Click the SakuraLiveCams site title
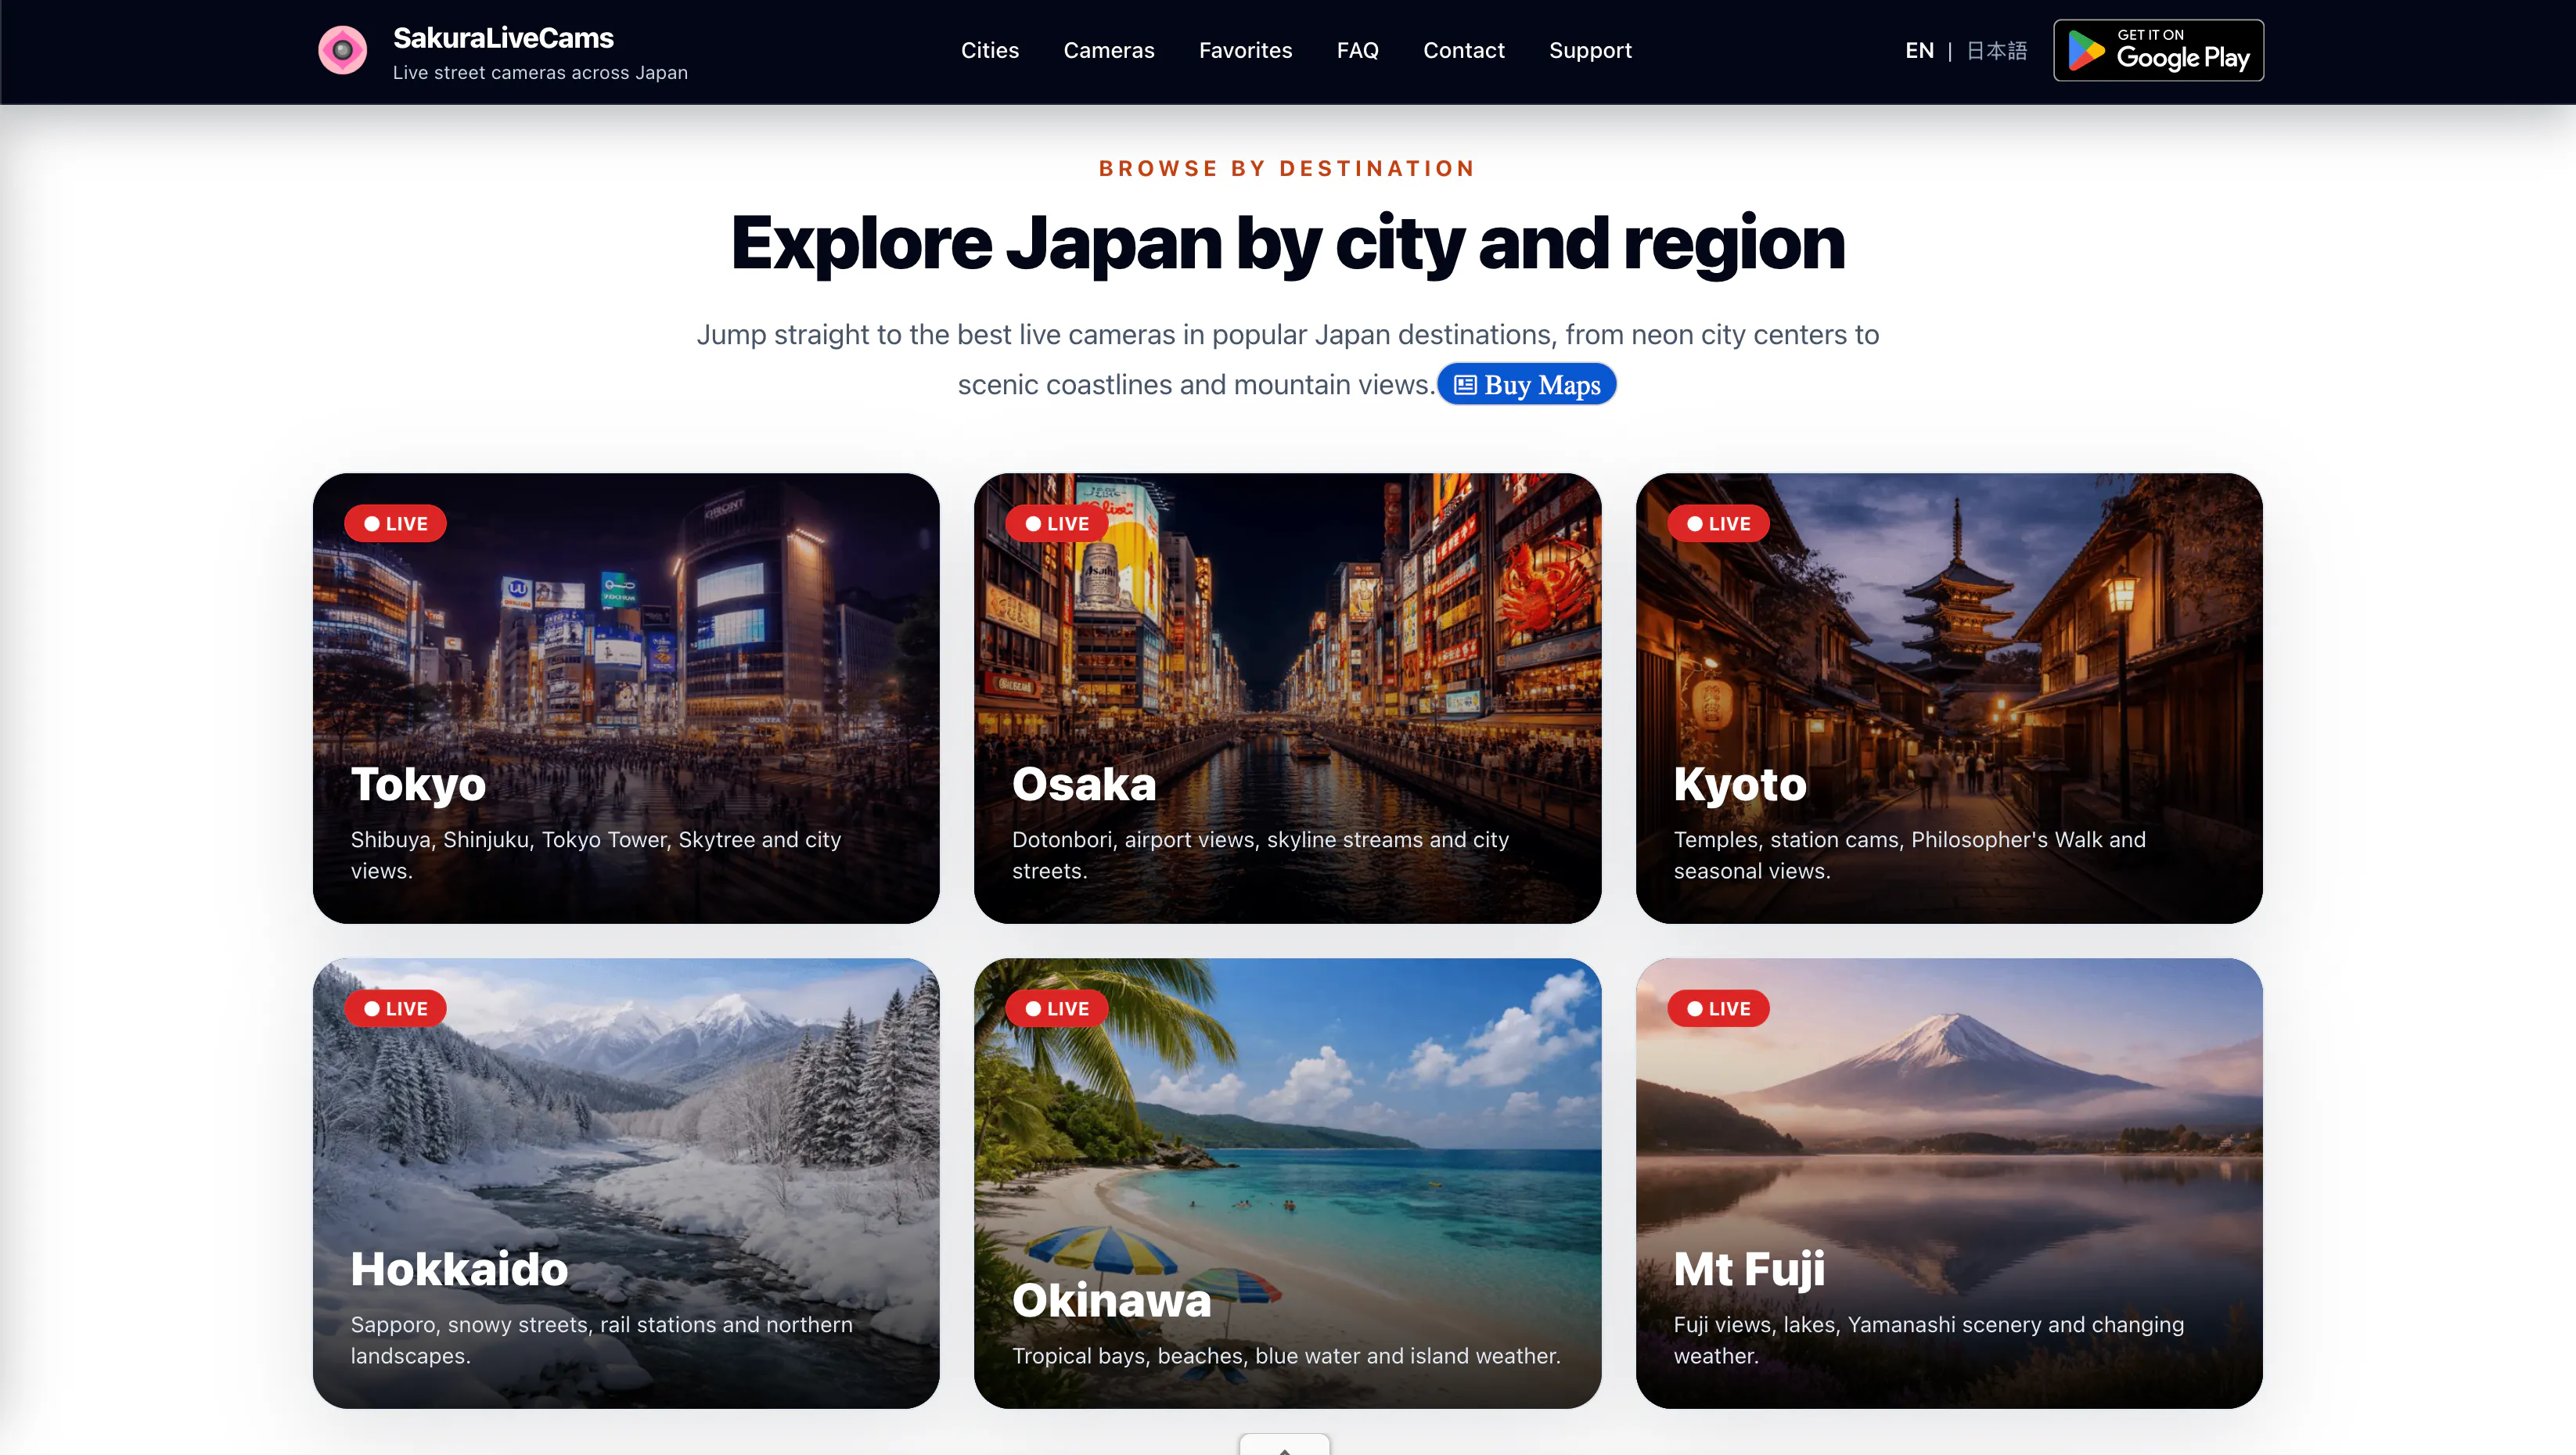The height and width of the screenshot is (1455, 2576). (x=503, y=38)
